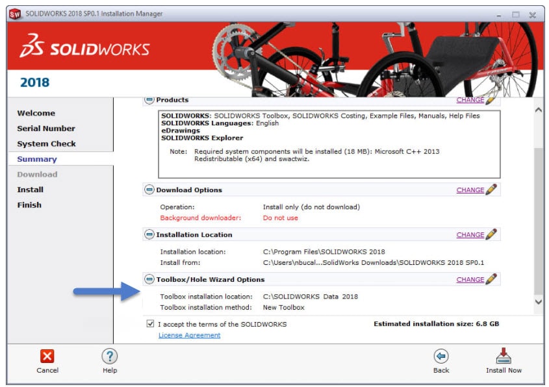Click the 'Toolbox installation location:' label
The image size is (549, 387).
[x=206, y=296]
